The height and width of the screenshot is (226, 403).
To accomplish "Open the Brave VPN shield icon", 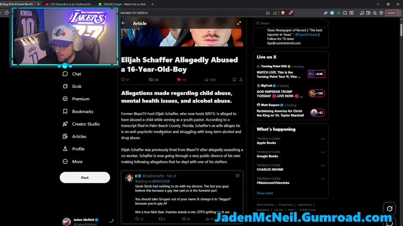I will 381,13.
